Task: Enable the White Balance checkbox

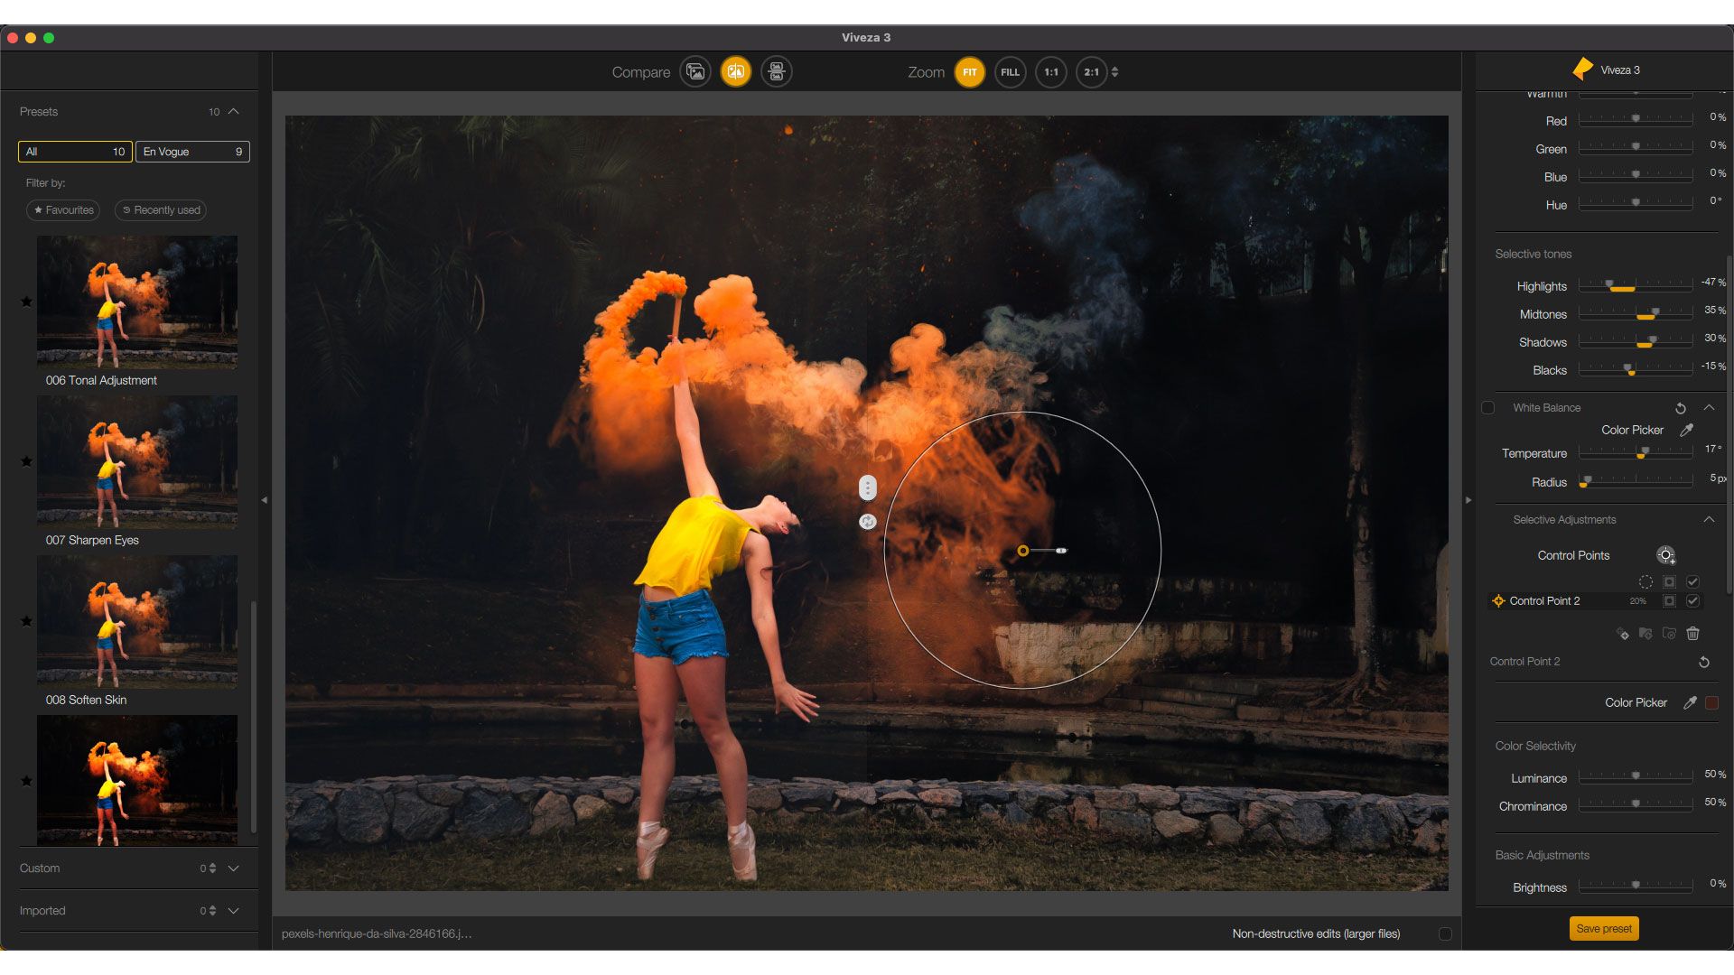Action: click(1487, 408)
